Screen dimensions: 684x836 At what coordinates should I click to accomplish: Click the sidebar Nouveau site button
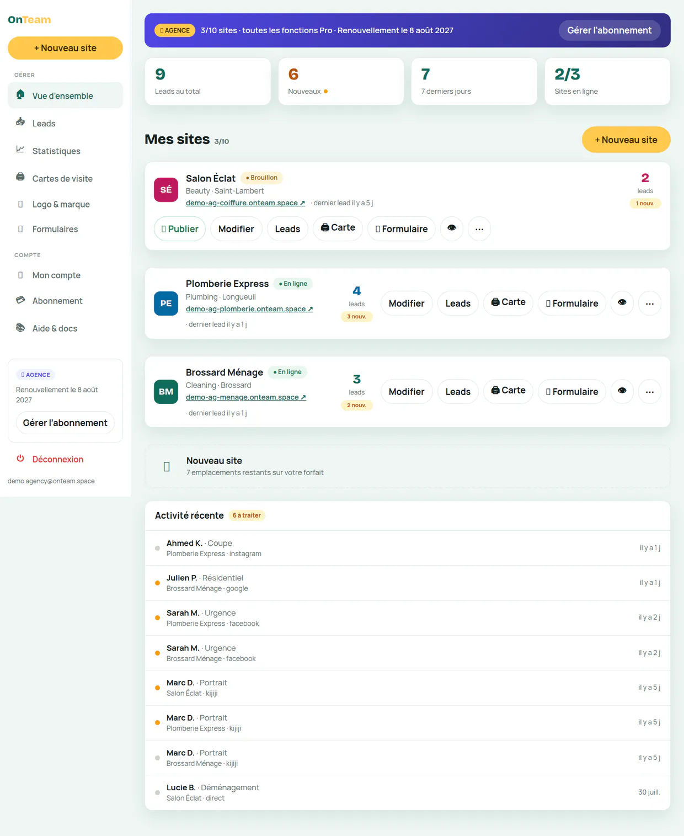click(65, 48)
